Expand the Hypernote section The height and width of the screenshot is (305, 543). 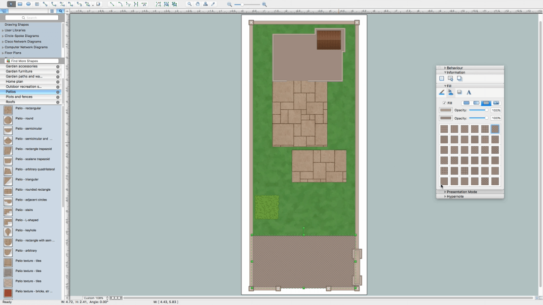point(455,197)
